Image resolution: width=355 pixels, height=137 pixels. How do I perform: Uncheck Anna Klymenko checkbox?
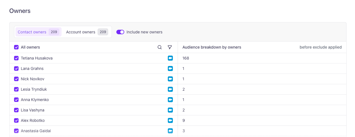(16, 100)
